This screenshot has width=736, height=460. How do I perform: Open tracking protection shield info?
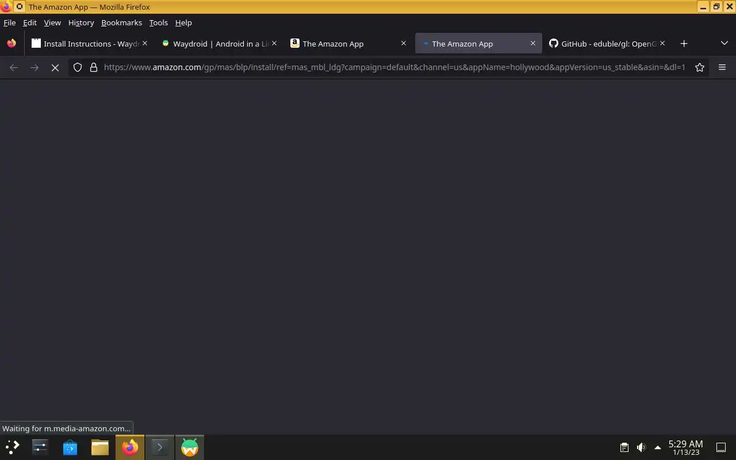coord(78,67)
